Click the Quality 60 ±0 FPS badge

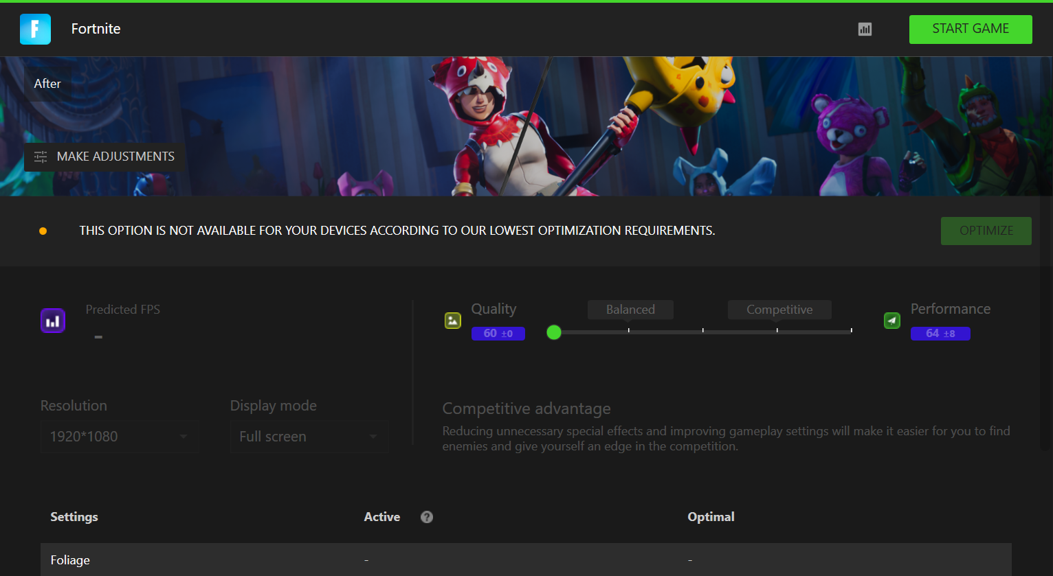pos(498,334)
